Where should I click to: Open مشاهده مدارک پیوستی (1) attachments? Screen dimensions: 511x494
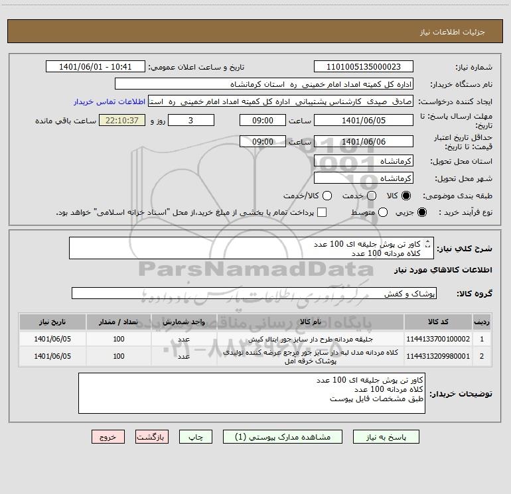click(283, 437)
